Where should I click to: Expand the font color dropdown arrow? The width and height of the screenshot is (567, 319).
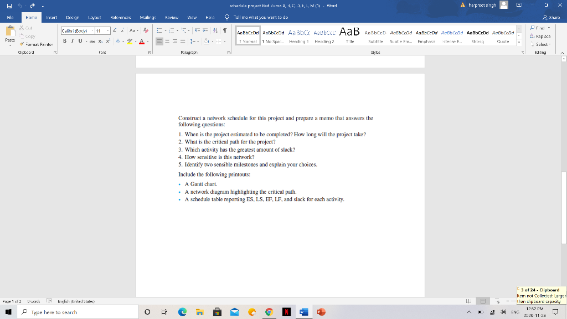click(147, 40)
